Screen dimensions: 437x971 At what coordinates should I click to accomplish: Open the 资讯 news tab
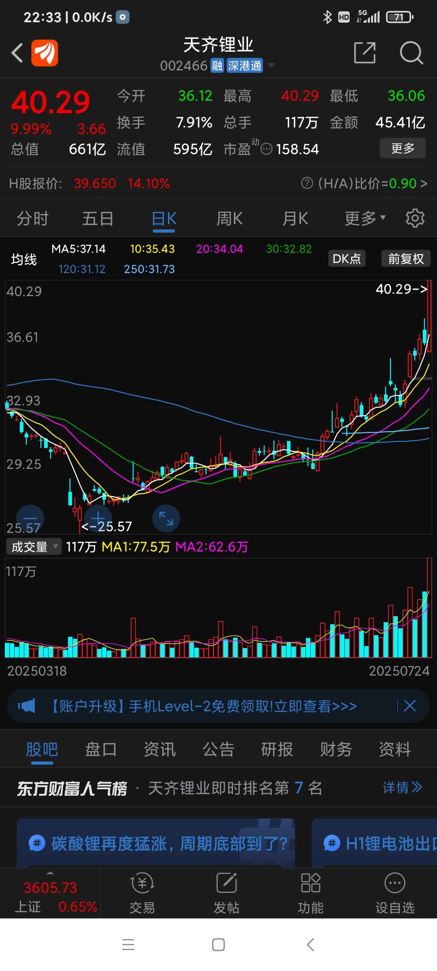click(160, 749)
